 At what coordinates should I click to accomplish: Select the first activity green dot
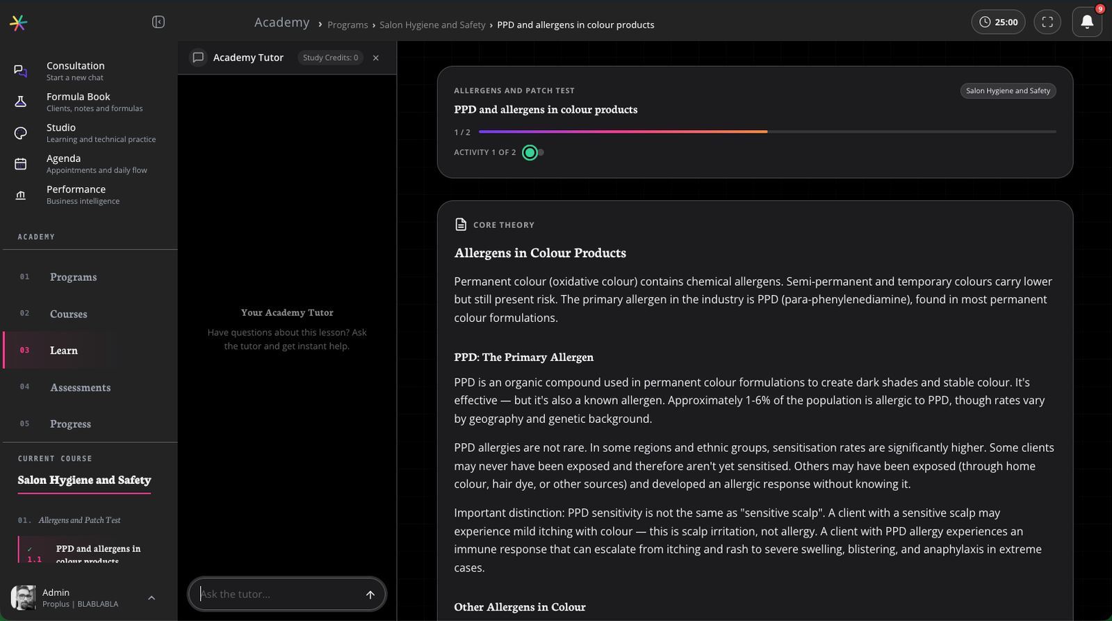tap(530, 152)
